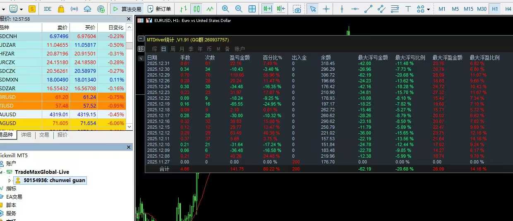Select EA交易 in Navigator tree
This screenshot has width=513, height=221.
click(14, 197)
